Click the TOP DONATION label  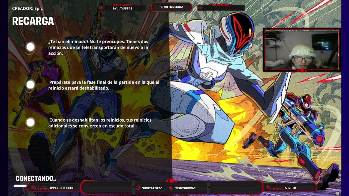pos(278,188)
